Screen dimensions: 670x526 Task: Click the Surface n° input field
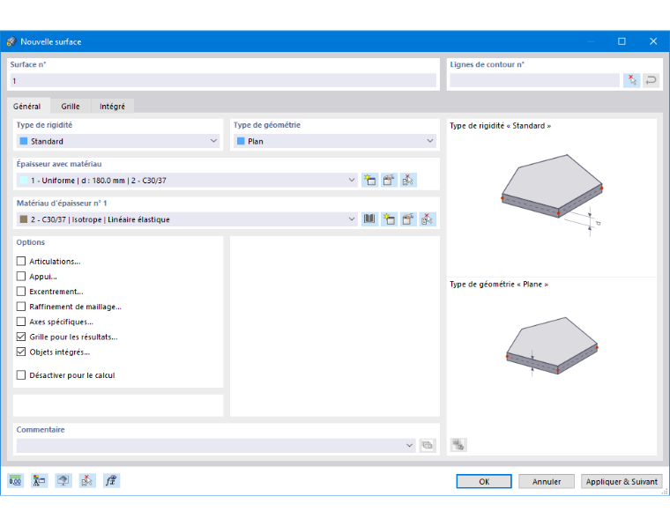[x=223, y=80]
